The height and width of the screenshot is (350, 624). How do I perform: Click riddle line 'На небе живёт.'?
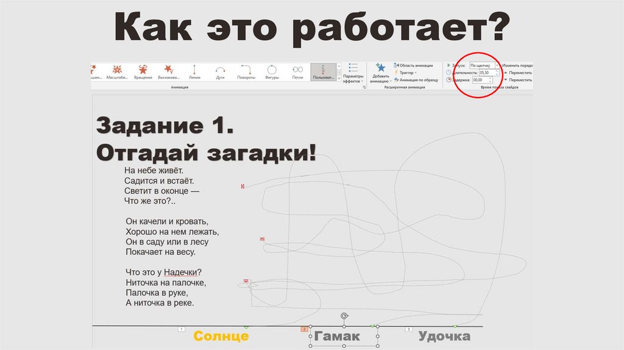tap(154, 170)
